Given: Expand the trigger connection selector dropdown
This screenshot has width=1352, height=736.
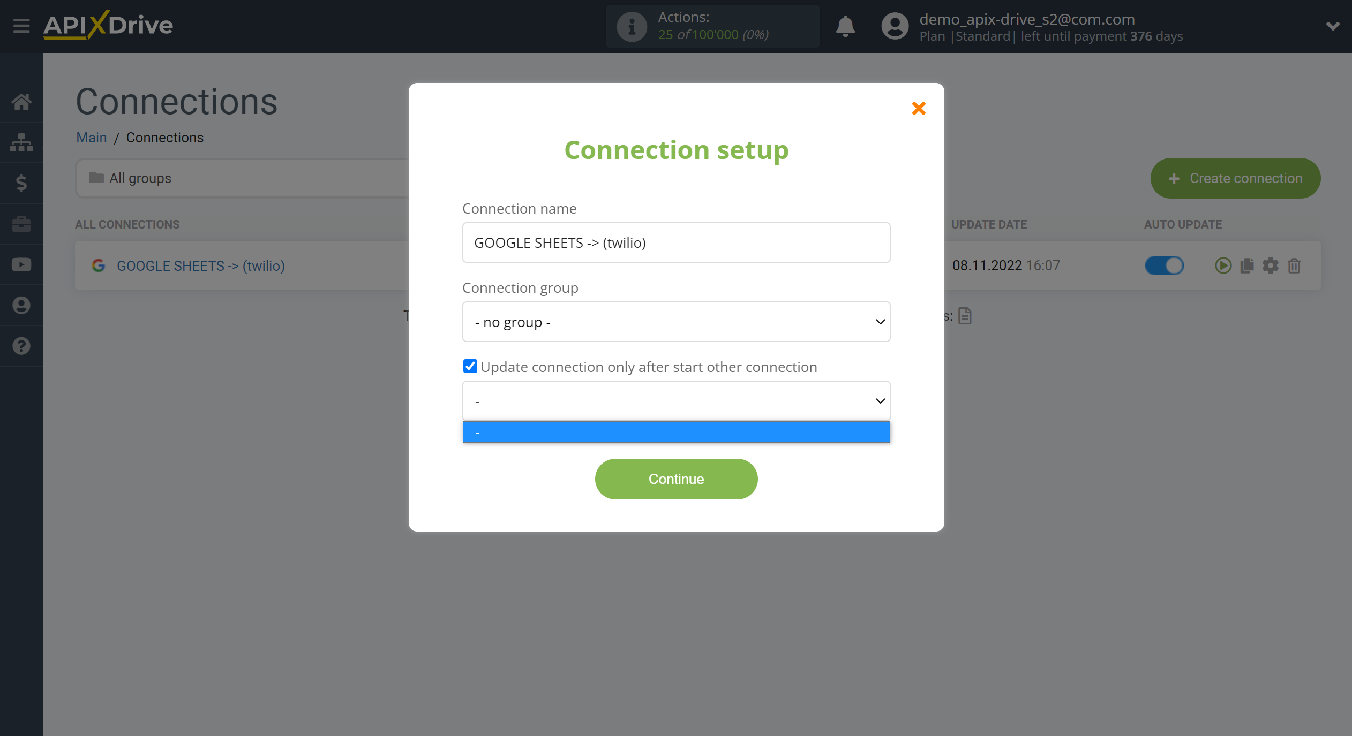Looking at the screenshot, I should pyautogui.click(x=675, y=400).
